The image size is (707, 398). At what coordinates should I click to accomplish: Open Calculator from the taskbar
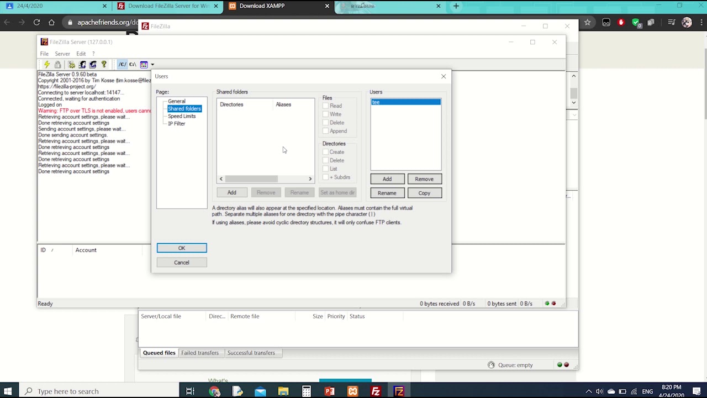pyautogui.click(x=306, y=391)
